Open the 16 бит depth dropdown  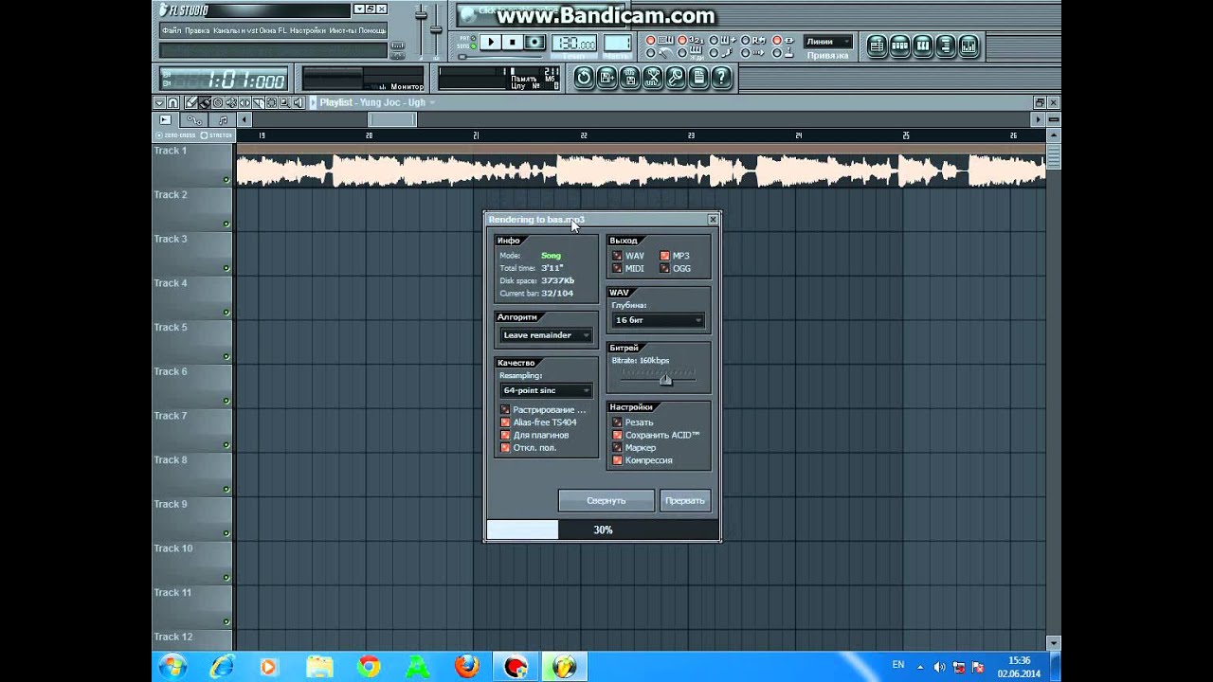(x=658, y=320)
